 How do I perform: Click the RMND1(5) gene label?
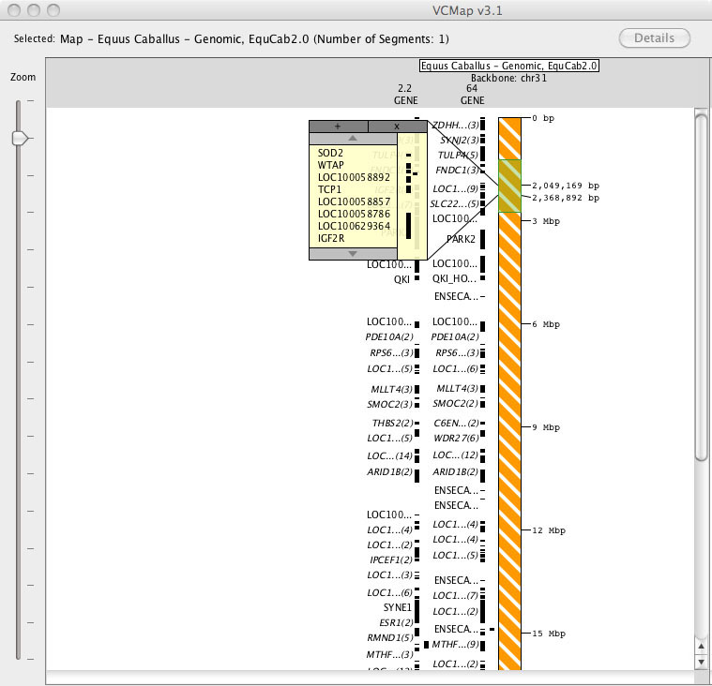(x=390, y=638)
